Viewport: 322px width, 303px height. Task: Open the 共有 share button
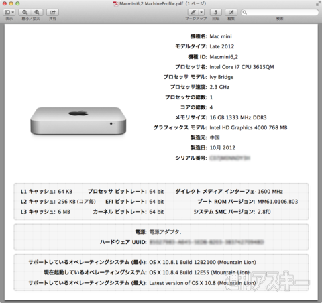(x=52, y=12)
